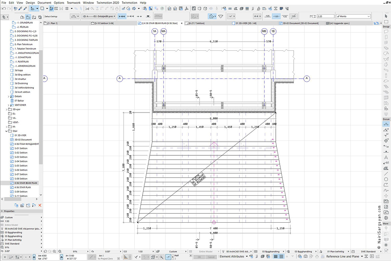Image resolution: width=391 pixels, height=261 pixels.
Task: Toggle centered -125- dimension text placement
Action: [276, 16]
